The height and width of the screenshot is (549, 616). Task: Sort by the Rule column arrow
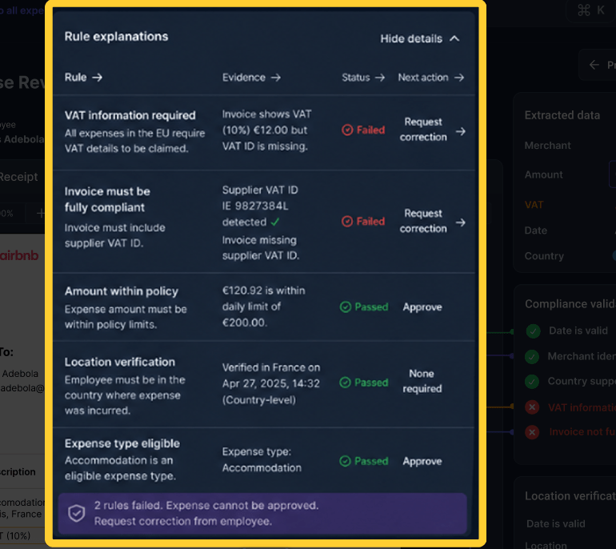point(97,78)
